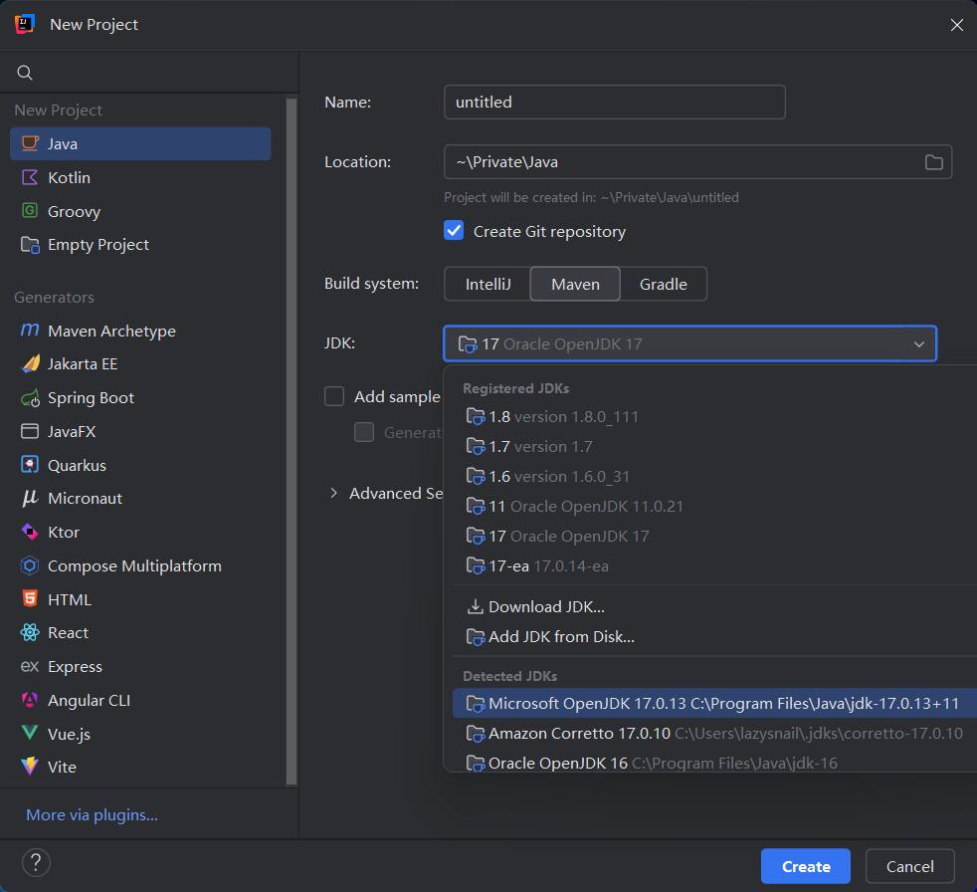Open the help question mark icon

(x=36, y=863)
